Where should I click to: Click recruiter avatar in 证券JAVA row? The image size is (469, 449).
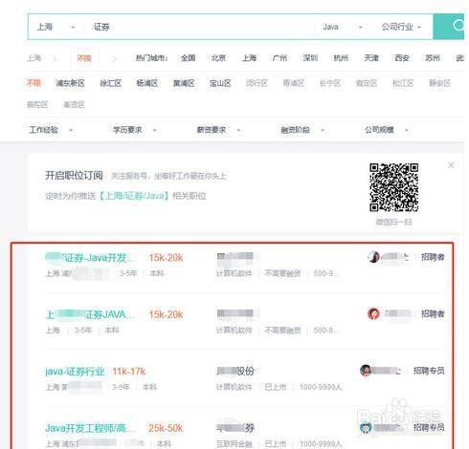373,313
